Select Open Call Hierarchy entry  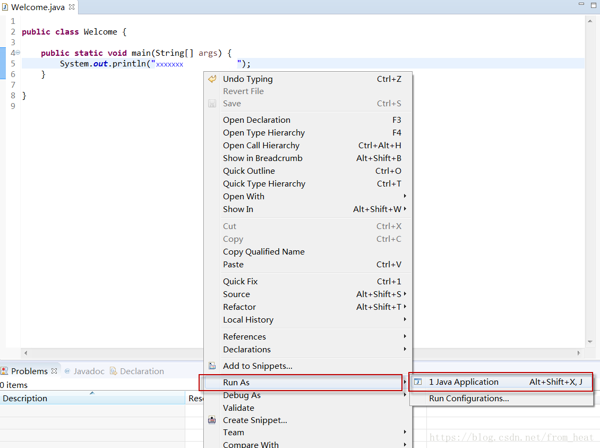309,146
